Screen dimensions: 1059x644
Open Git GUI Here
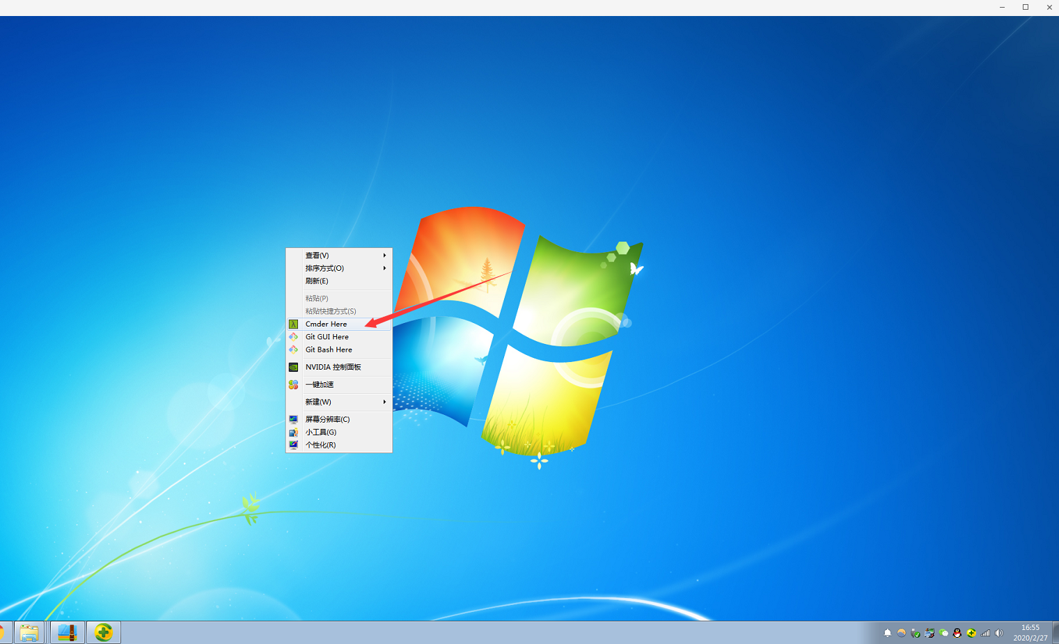(339, 337)
